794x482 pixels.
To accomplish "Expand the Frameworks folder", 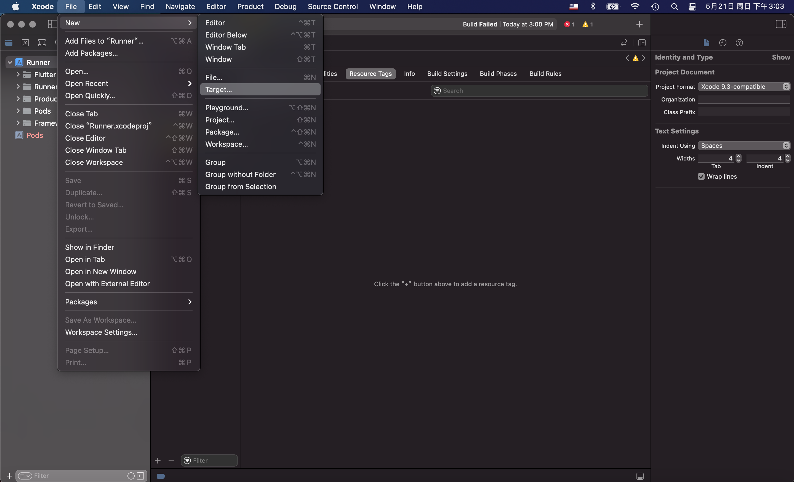I will (18, 123).
